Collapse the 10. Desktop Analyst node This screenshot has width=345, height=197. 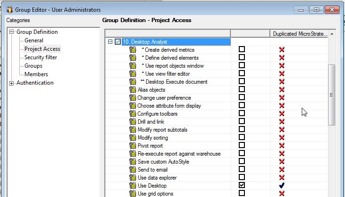(110, 42)
